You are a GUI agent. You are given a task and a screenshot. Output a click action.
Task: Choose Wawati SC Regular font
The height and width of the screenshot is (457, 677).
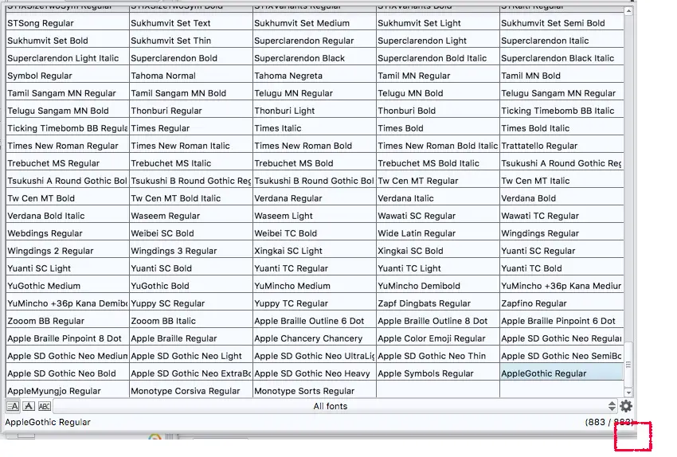tap(438, 216)
